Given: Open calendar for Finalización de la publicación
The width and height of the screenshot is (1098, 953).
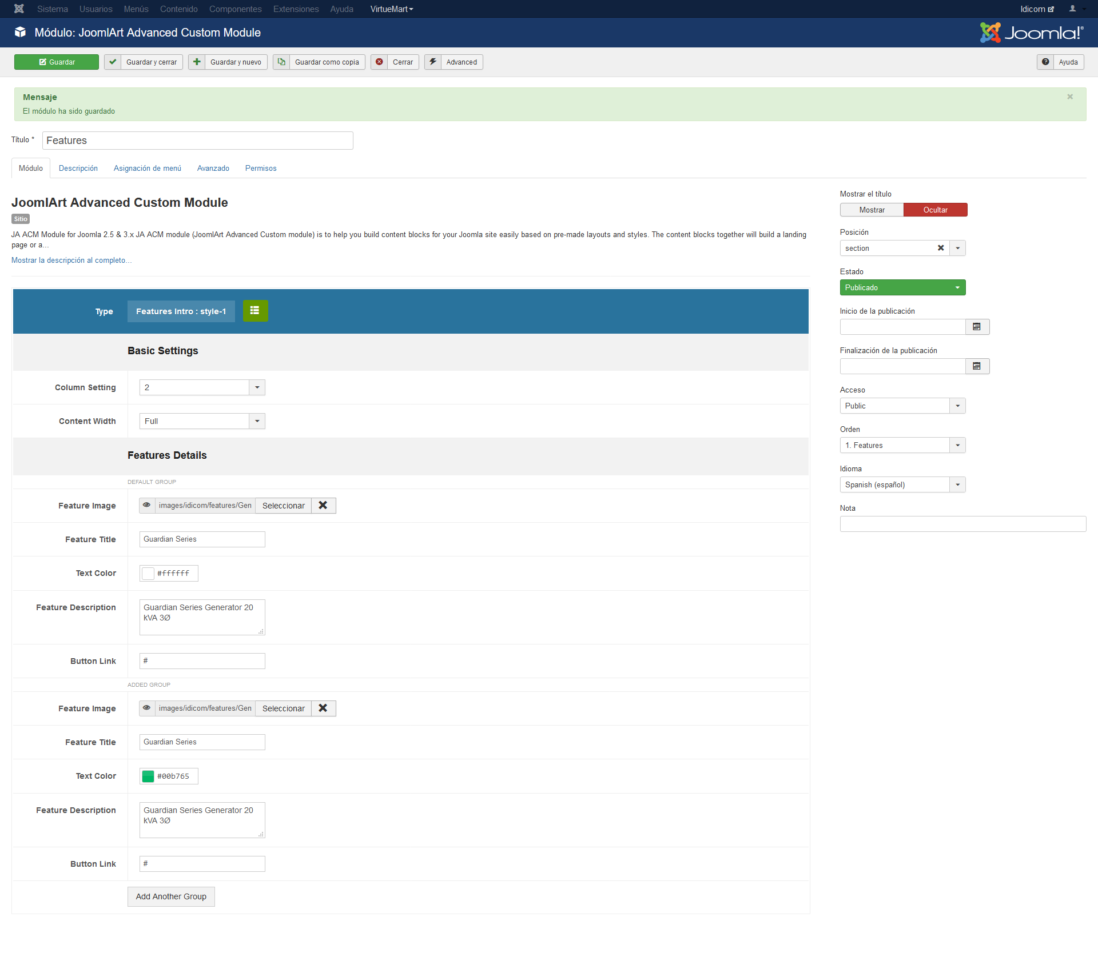Looking at the screenshot, I should pos(977,366).
